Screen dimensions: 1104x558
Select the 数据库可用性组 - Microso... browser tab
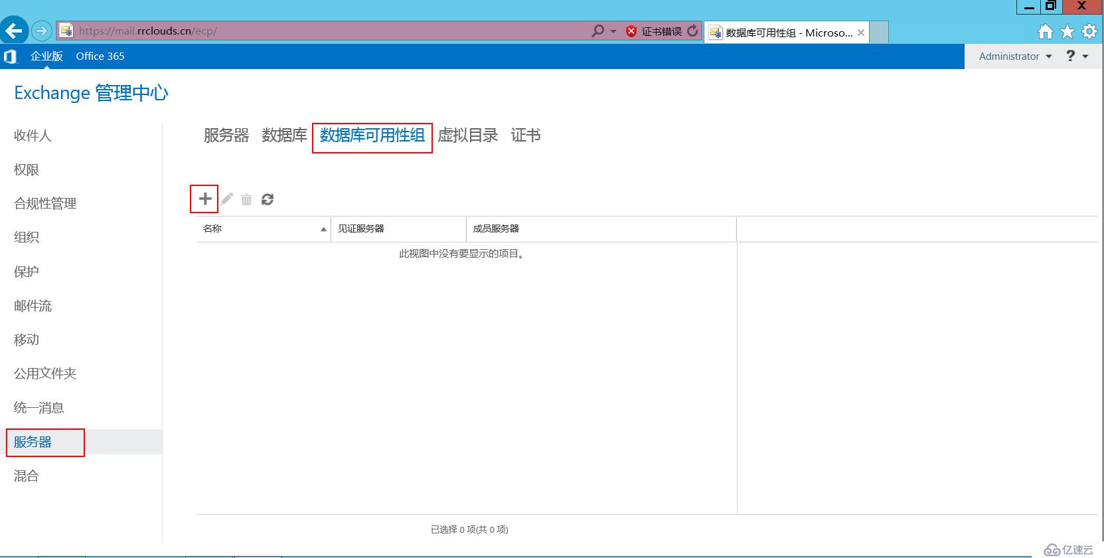click(x=788, y=33)
